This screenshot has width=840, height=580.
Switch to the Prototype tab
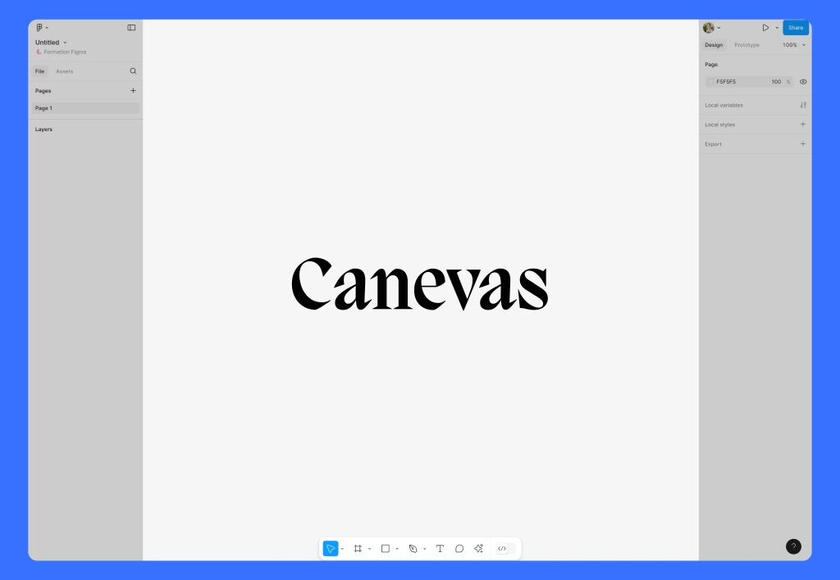click(x=746, y=45)
